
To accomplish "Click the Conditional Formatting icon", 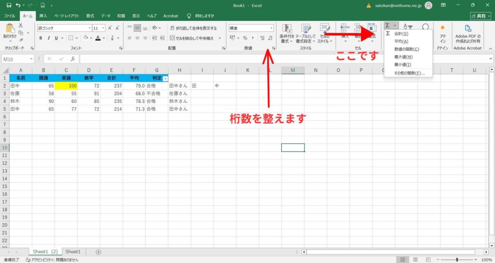I will point(287,33).
